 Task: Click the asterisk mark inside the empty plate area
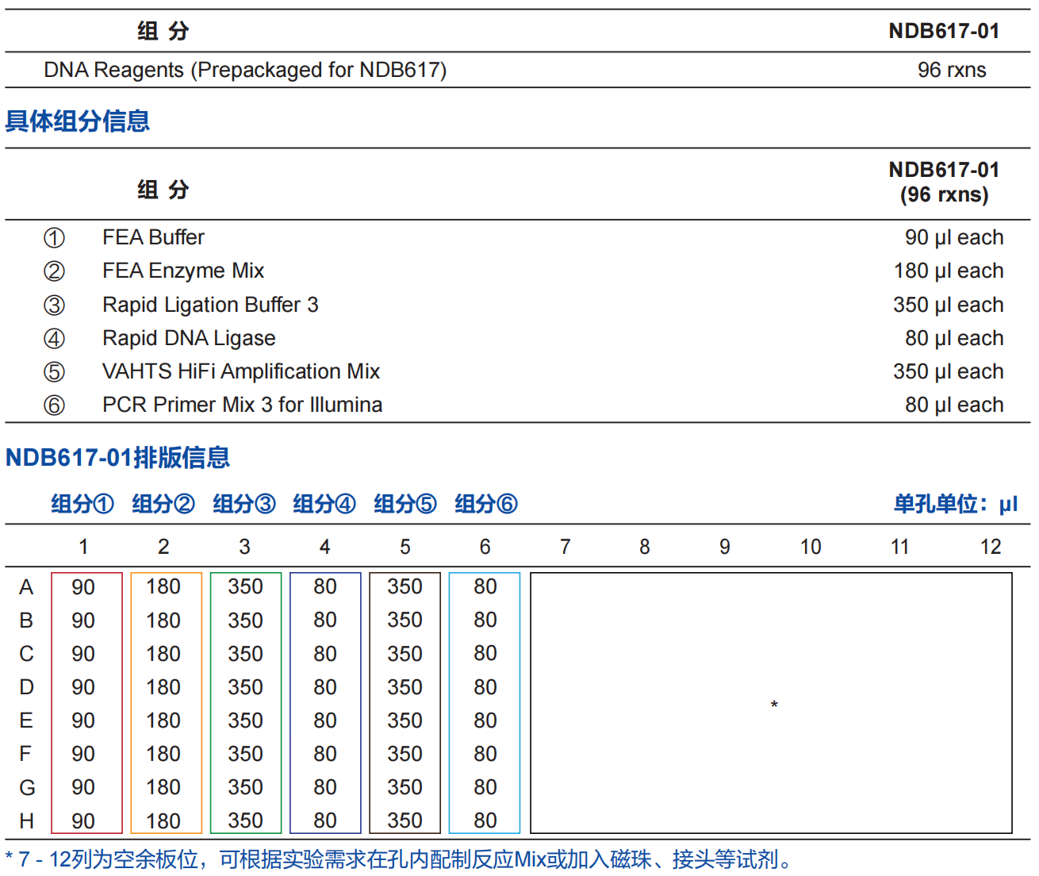pyautogui.click(x=774, y=705)
